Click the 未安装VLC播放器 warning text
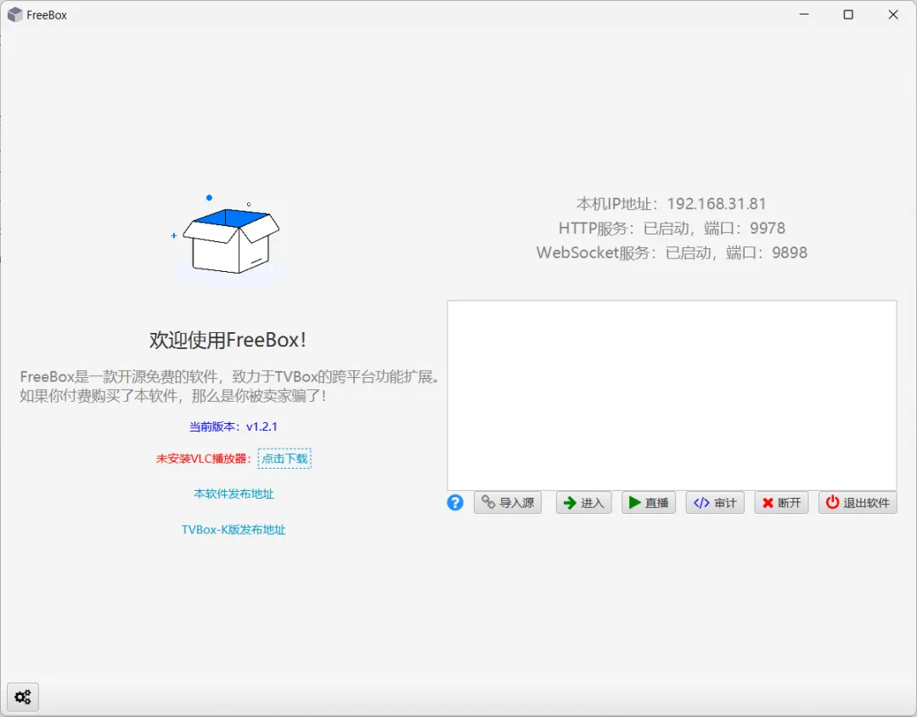Viewport: 917px width, 717px height. pos(204,459)
